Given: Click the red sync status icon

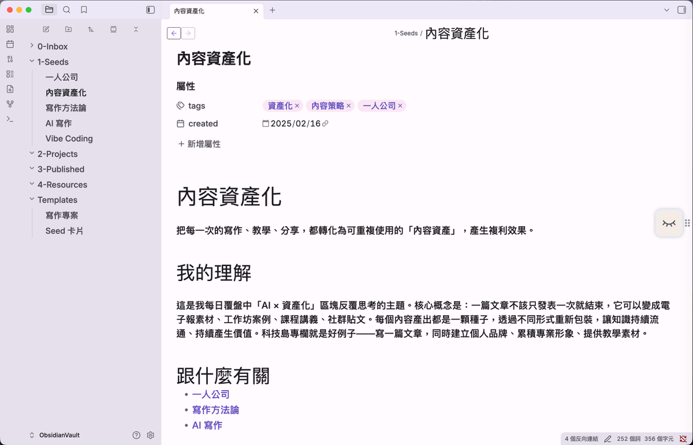Looking at the screenshot, I should [x=683, y=439].
